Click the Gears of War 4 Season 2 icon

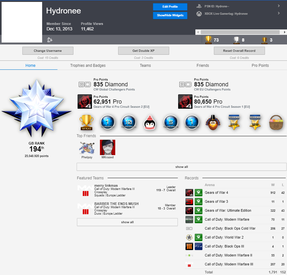point(85,102)
